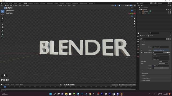
Task: Open Equirectangular projection dropdown
Action: [160, 57]
